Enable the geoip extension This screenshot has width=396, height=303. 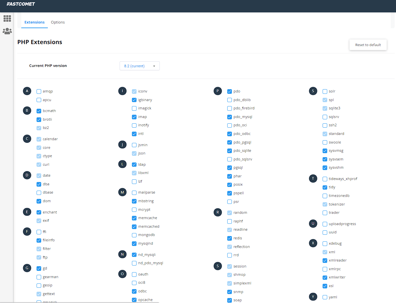point(39,285)
